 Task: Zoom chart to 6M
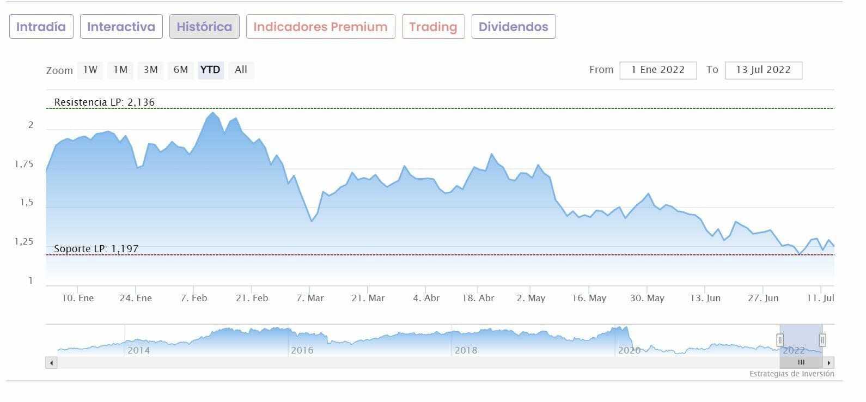coord(180,70)
